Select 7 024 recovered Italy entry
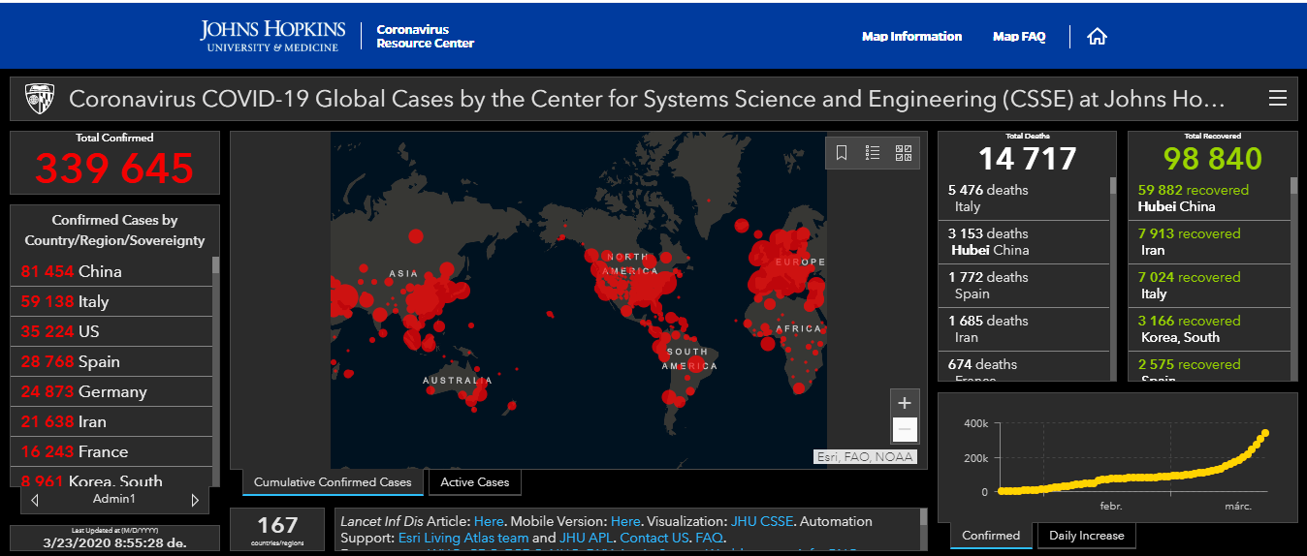 (1209, 286)
